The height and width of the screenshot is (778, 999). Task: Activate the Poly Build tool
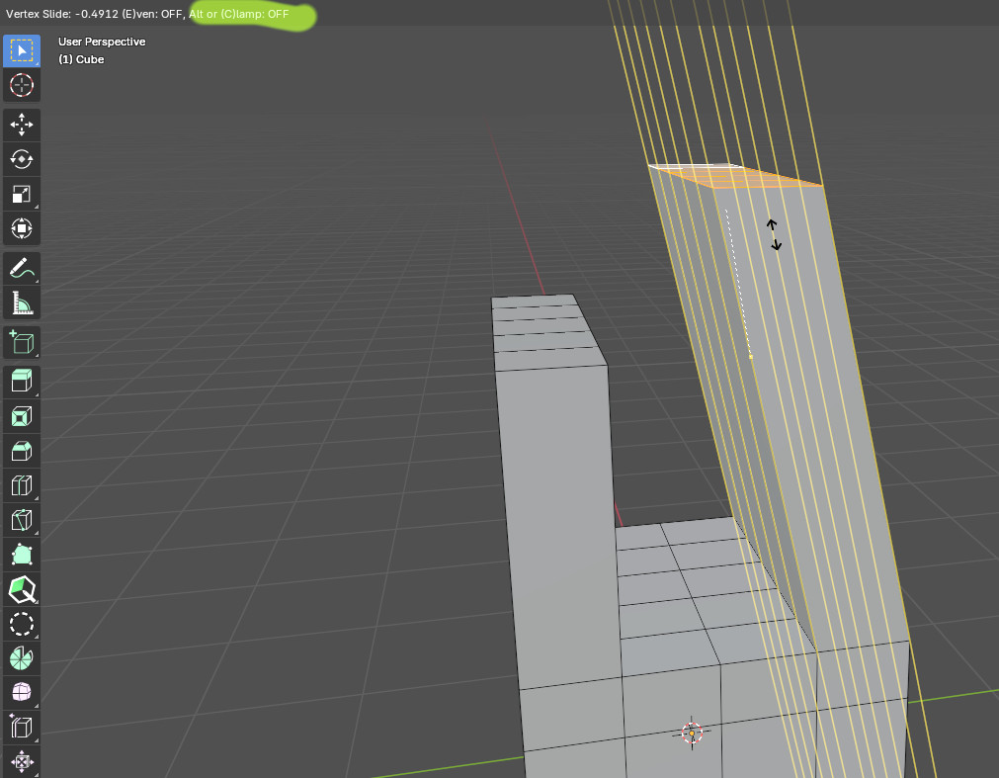[x=22, y=555]
